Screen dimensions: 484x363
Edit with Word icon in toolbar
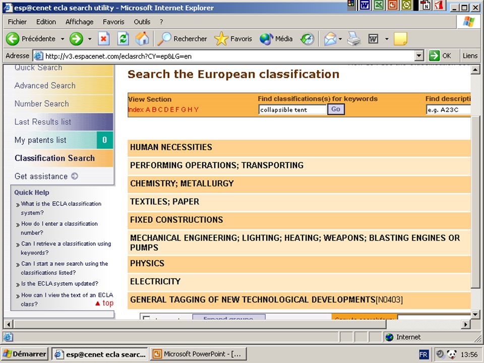point(373,39)
